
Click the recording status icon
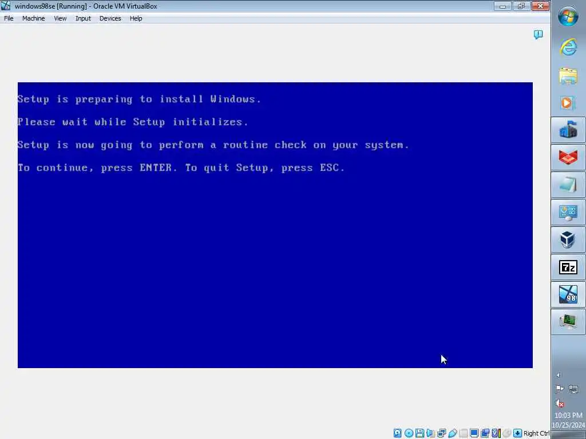tap(485, 433)
